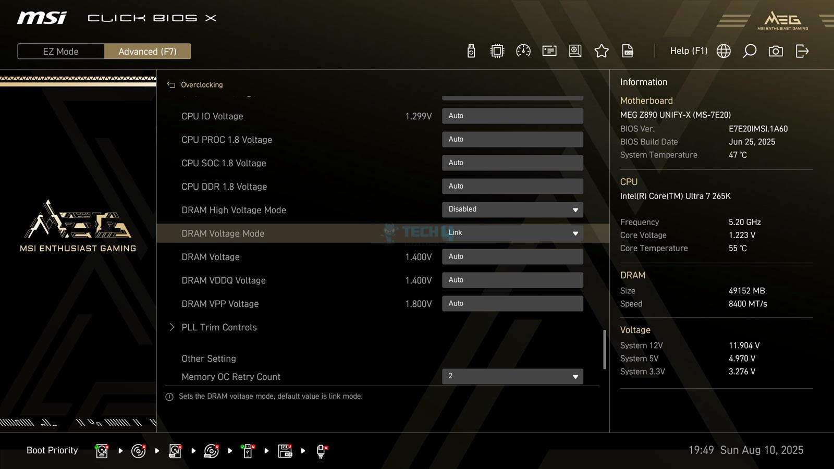Click the Overclocking breadcrumb label
This screenshot has width=834, height=469.
click(x=202, y=84)
